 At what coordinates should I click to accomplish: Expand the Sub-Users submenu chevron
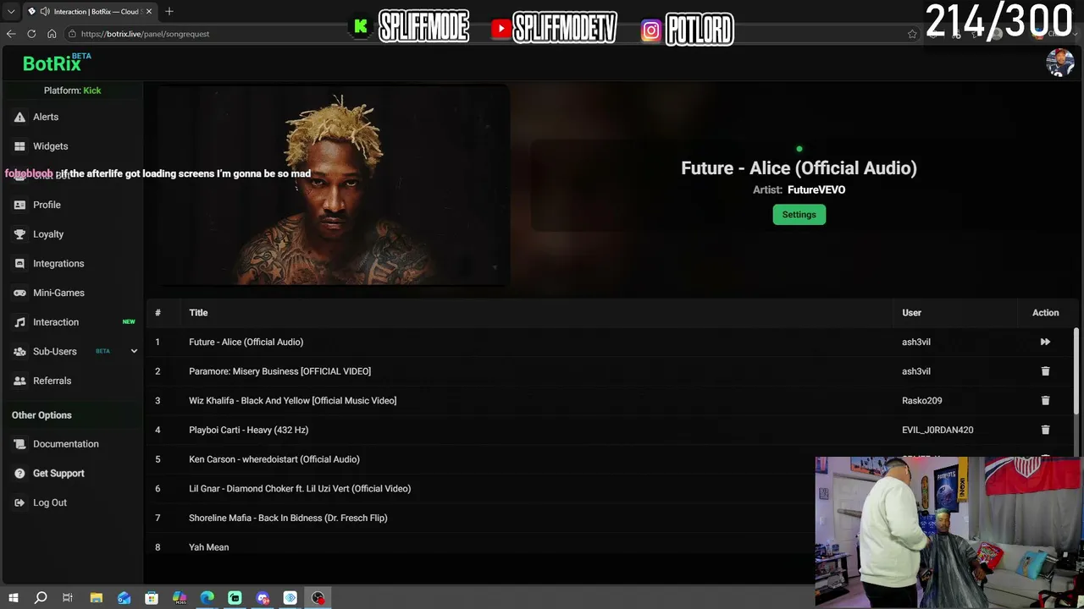(134, 351)
